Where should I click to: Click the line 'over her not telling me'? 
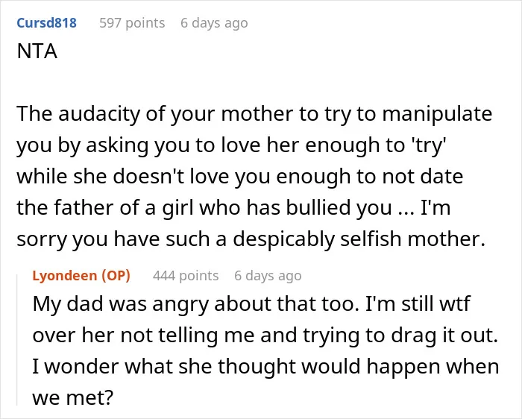[265, 335]
